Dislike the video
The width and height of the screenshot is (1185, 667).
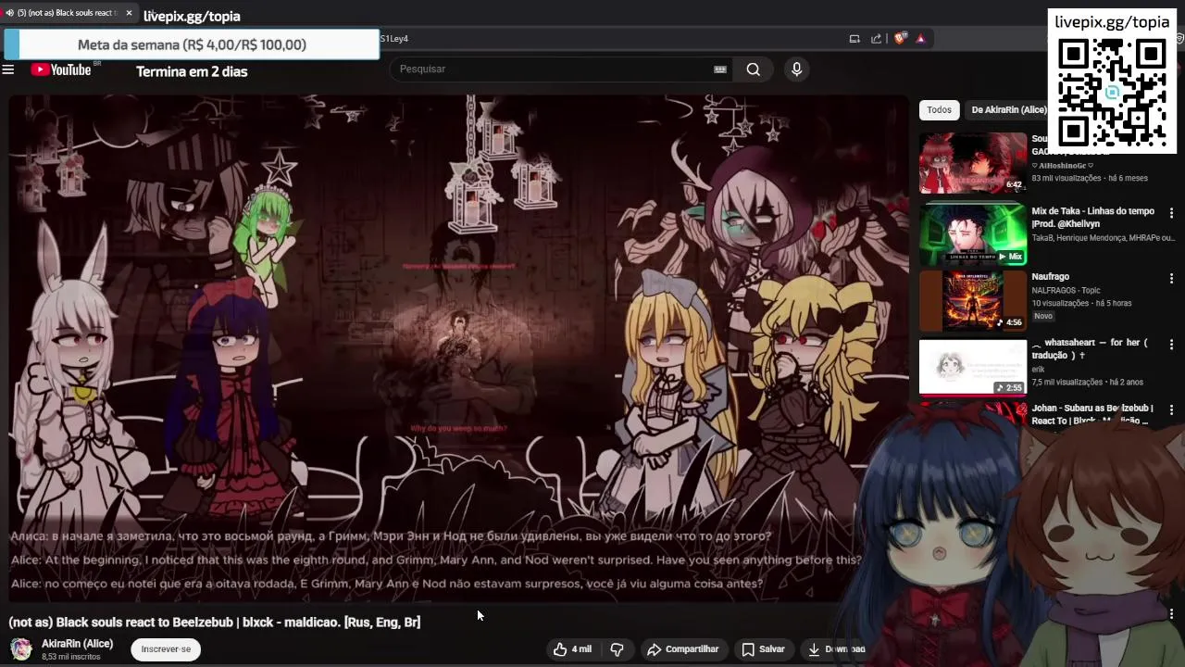(x=617, y=649)
